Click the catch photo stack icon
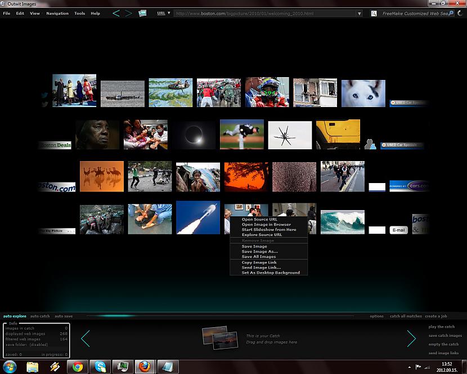The width and height of the screenshot is (467, 374). coord(220,337)
